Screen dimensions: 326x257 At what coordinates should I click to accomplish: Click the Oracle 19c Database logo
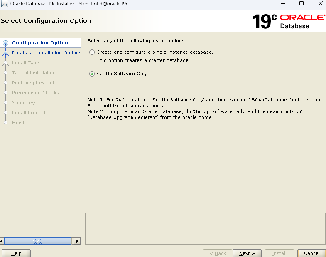pos(289,22)
